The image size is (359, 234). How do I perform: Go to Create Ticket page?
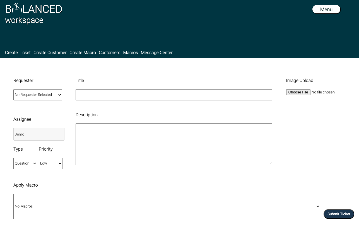(18, 52)
